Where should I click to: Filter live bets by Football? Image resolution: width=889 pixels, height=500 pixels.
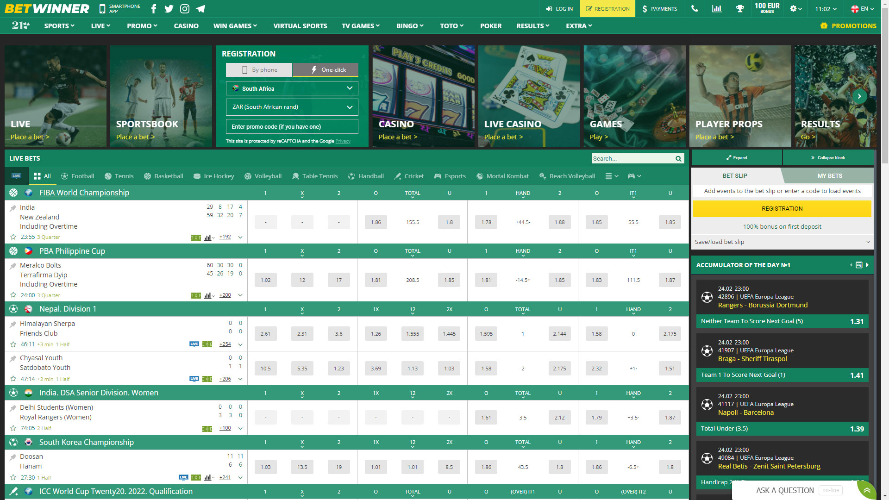pyautogui.click(x=77, y=176)
